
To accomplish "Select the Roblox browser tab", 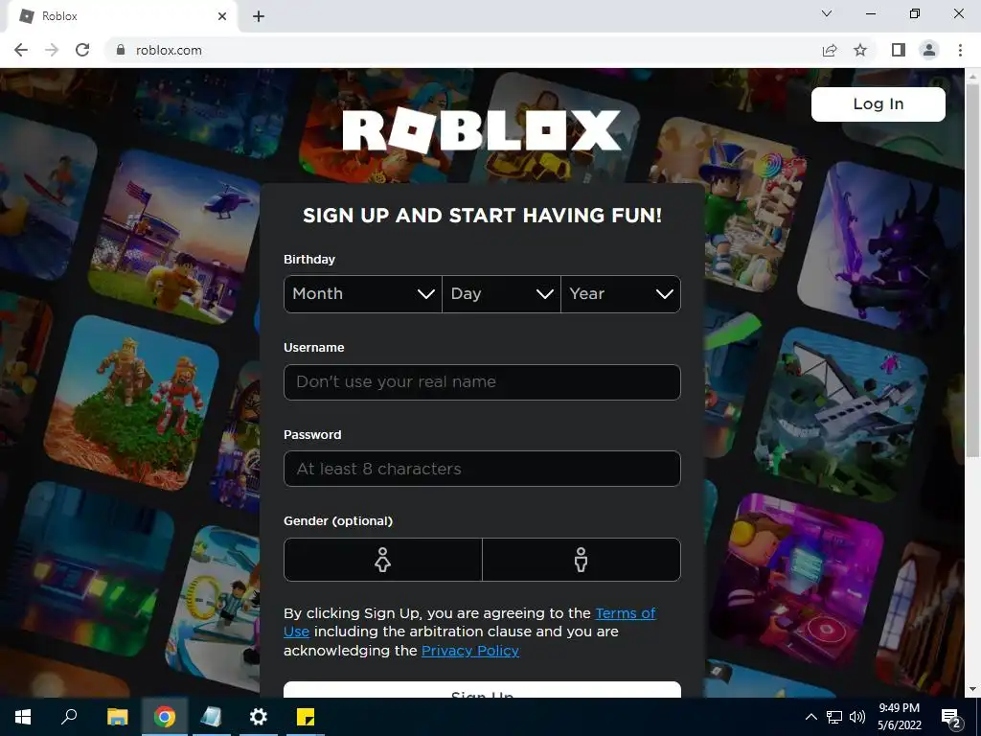I will tap(122, 16).
